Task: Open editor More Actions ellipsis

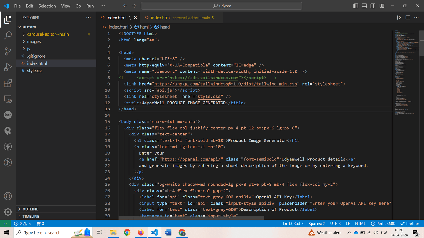Action: [x=416, y=18]
